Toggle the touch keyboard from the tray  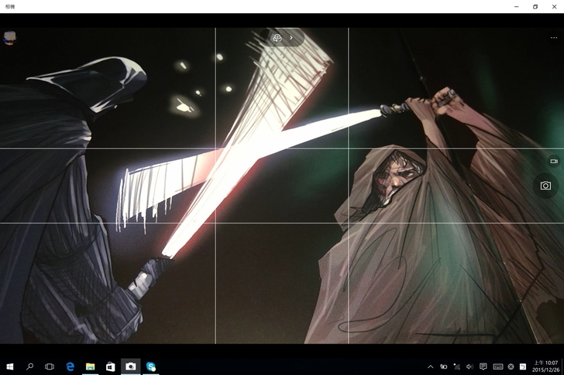[497, 366]
